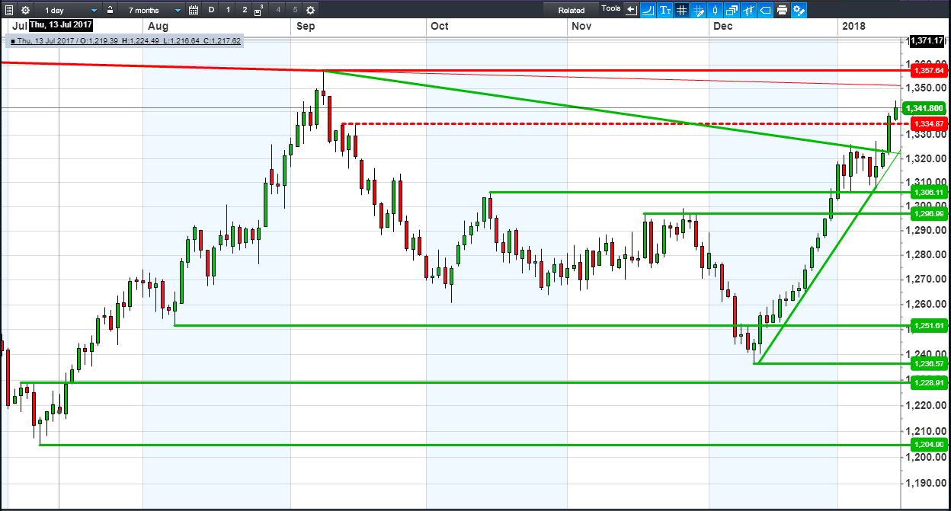951x511 pixels.
Task: Print the chart
Action: [x=782, y=10]
